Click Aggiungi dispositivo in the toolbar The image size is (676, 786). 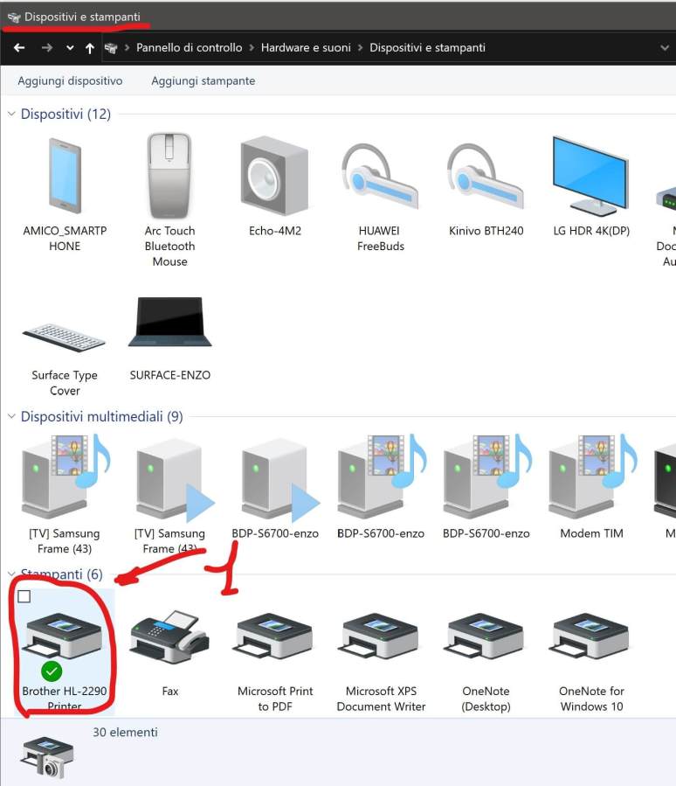coord(70,80)
